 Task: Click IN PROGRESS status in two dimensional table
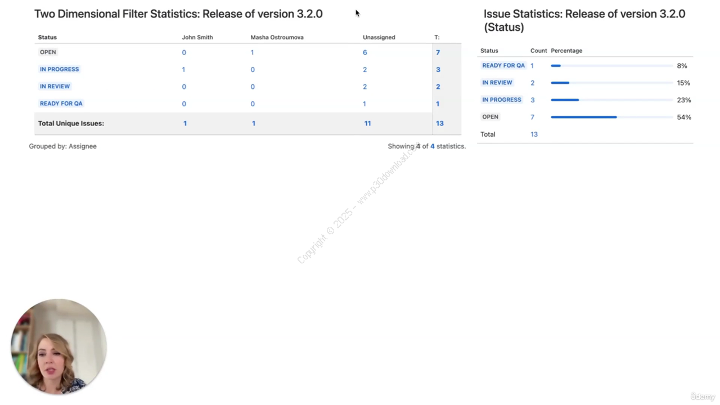[x=59, y=69]
